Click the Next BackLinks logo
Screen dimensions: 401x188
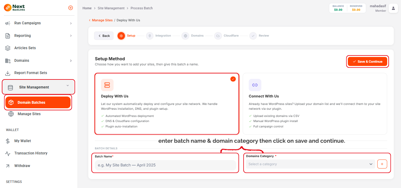pyautogui.click(x=15, y=8)
